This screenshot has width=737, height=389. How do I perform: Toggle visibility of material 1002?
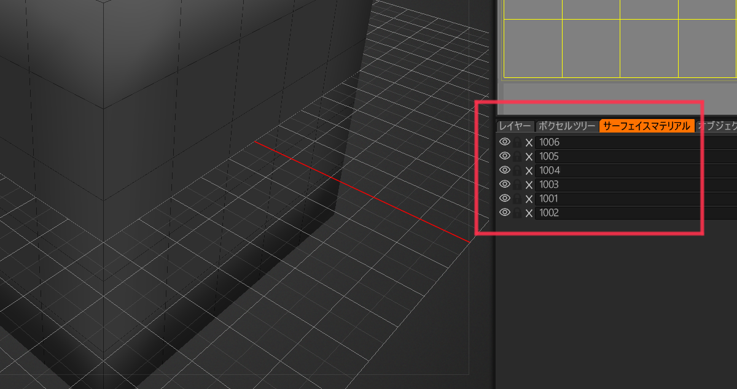point(505,212)
